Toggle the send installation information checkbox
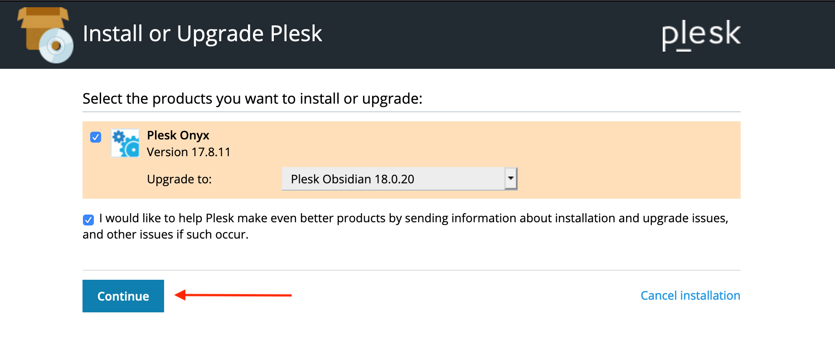 click(x=88, y=220)
